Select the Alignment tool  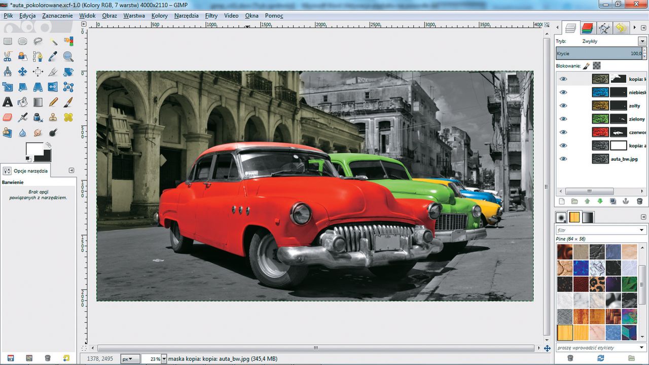click(38, 71)
